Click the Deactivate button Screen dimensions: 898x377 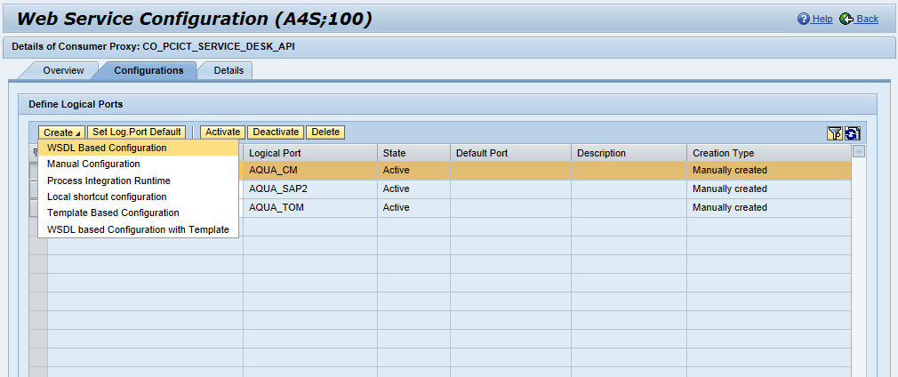point(276,132)
